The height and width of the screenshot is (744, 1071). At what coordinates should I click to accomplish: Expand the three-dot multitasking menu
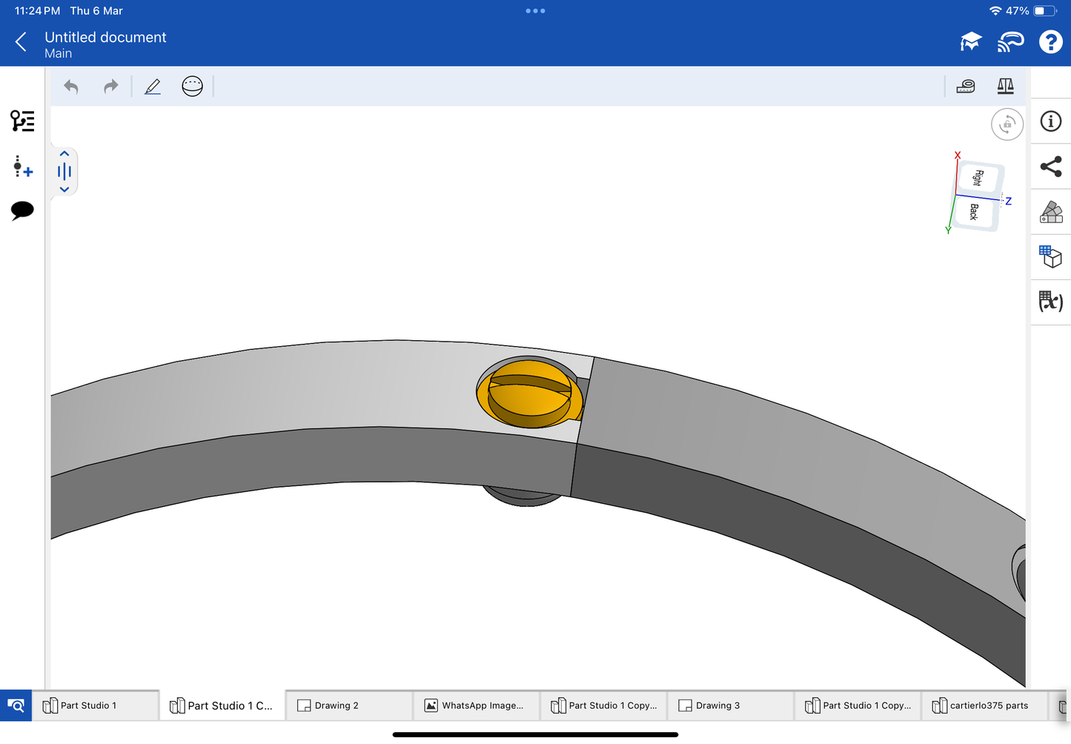coord(535,11)
